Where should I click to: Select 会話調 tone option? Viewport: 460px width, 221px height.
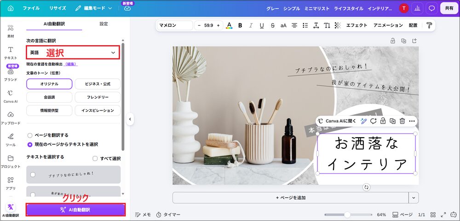(x=49, y=97)
